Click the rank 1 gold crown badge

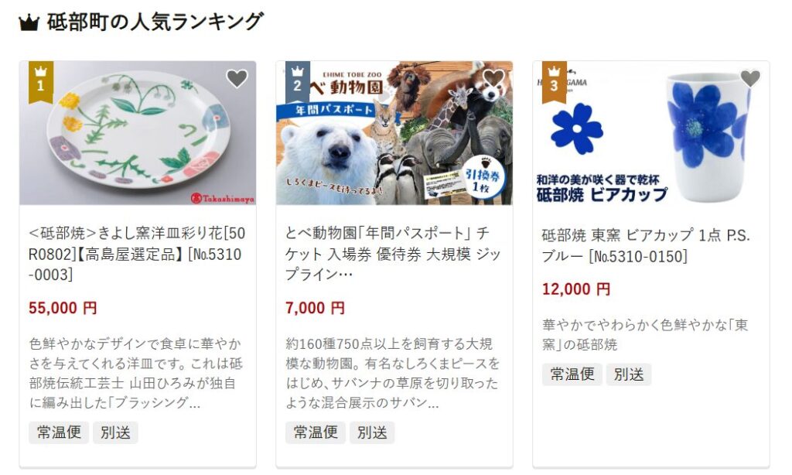tap(41, 82)
